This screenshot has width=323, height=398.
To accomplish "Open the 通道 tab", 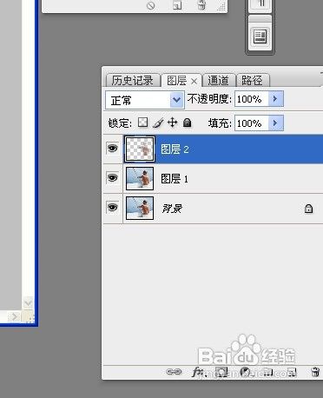I will point(218,80).
